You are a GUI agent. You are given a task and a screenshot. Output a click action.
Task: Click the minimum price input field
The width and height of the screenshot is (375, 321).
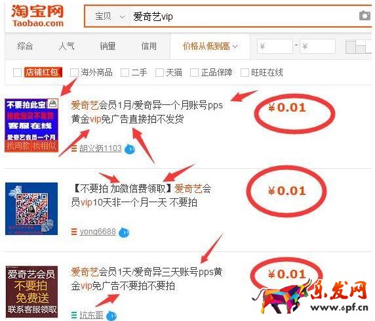[275, 46]
